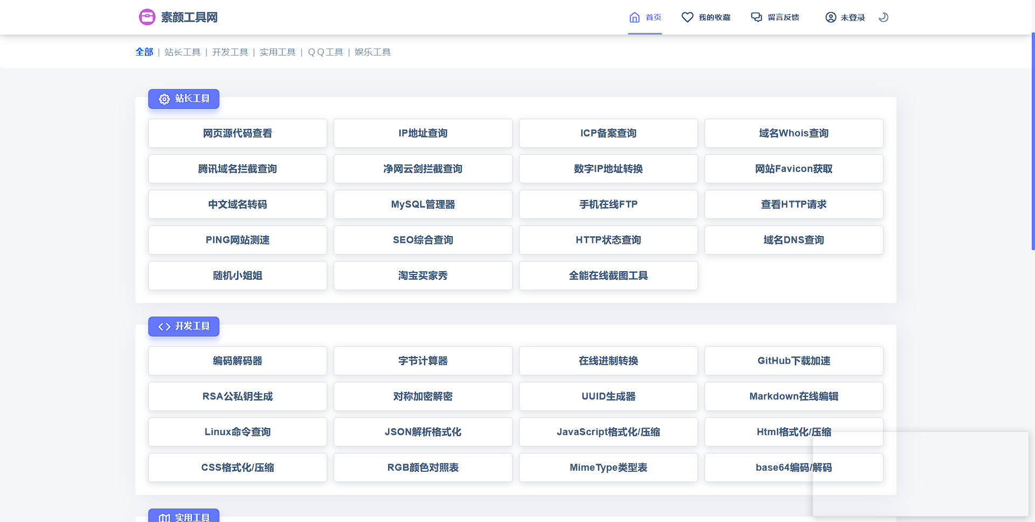Open the ICP备案查询 tool

[609, 133]
